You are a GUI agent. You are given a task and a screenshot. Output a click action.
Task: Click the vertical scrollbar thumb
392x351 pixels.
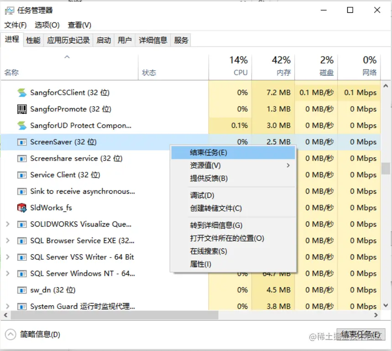click(x=386, y=169)
